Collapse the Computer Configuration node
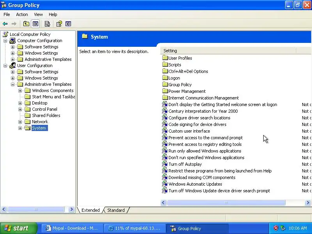The image size is (312, 234). coord(5,41)
